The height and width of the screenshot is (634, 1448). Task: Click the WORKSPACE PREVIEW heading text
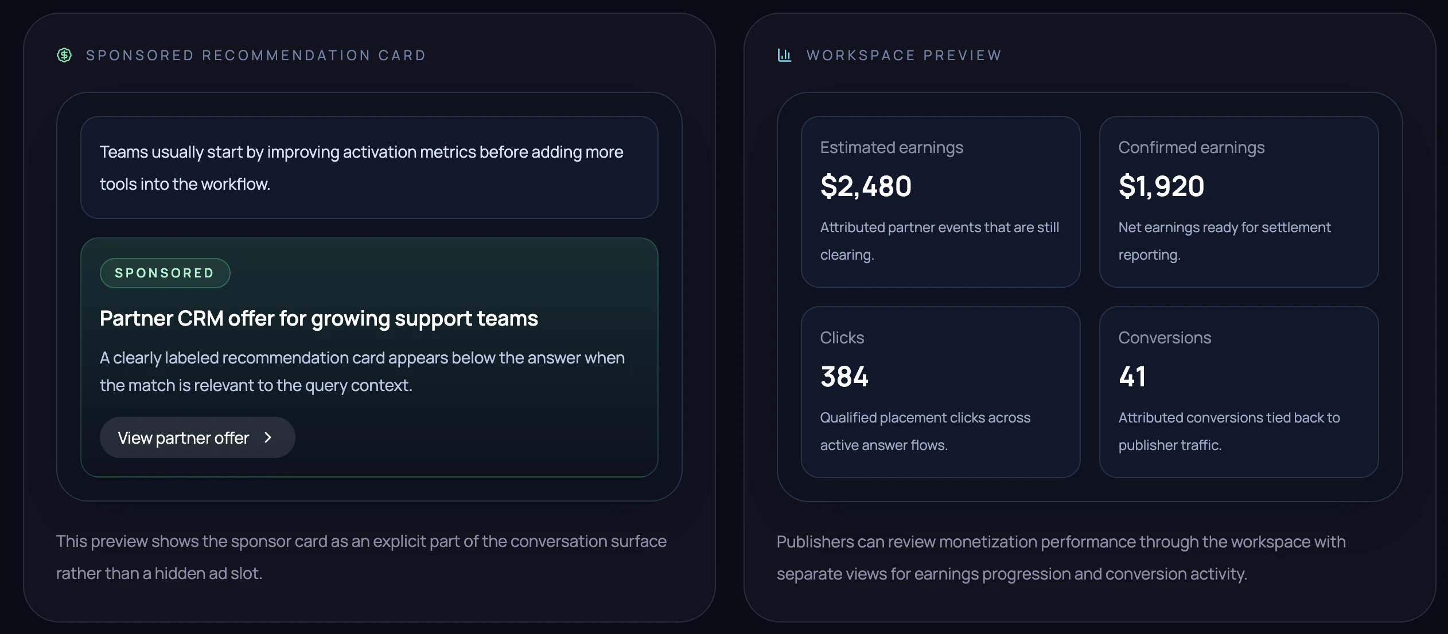coord(904,55)
